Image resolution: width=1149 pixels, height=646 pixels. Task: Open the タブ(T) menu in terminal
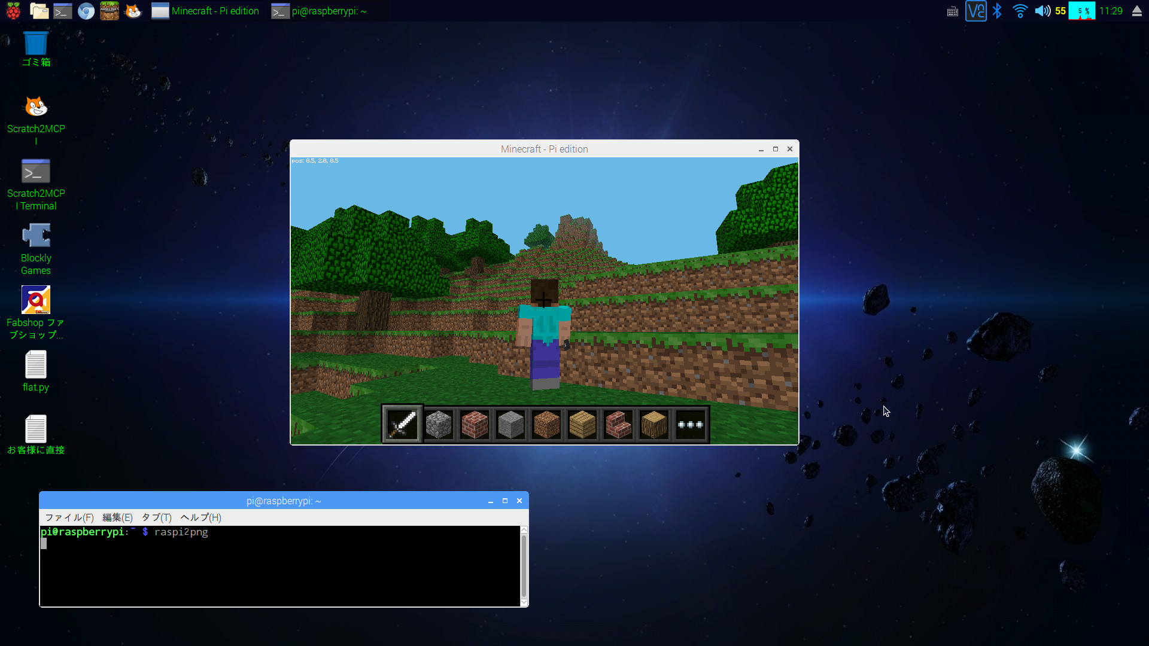tap(156, 517)
